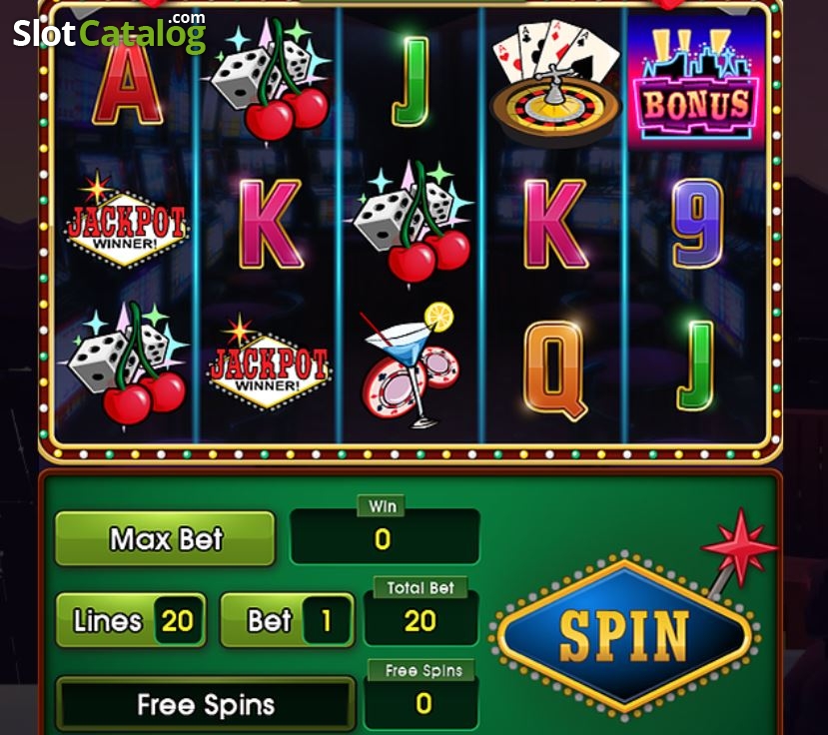The image size is (828, 735).
Task: Click the Max Bet button
Action: 165,538
